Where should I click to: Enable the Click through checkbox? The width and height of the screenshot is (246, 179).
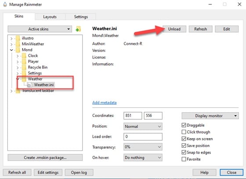(x=184, y=132)
